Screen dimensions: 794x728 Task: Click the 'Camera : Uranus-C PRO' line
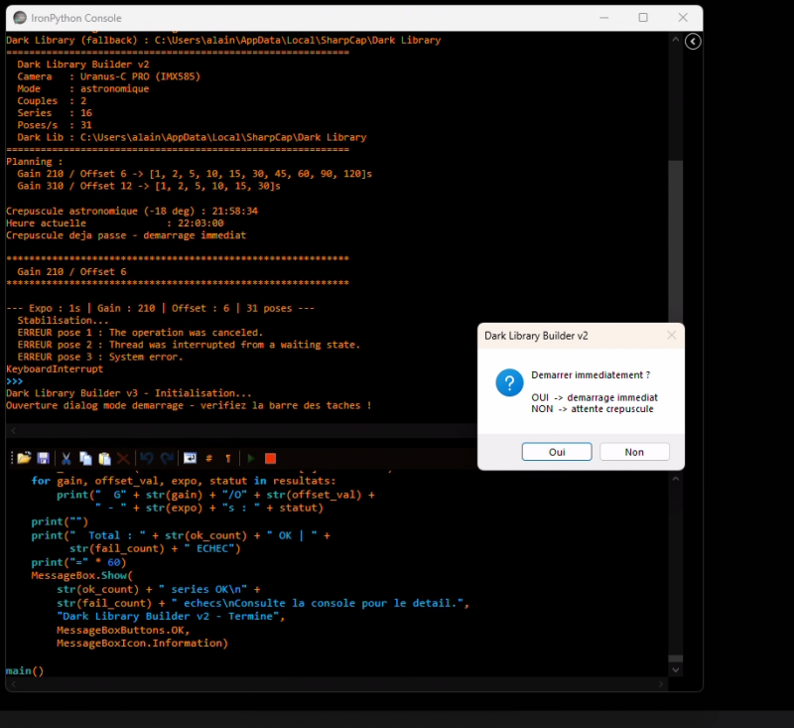(109, 76)
